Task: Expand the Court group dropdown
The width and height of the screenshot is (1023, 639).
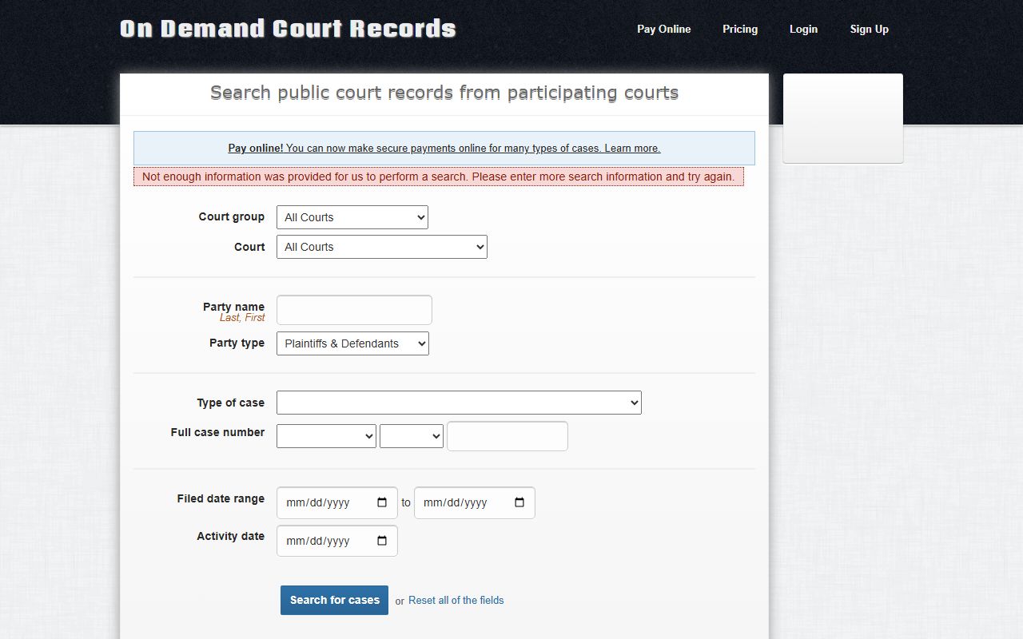Action: (352, 217)
